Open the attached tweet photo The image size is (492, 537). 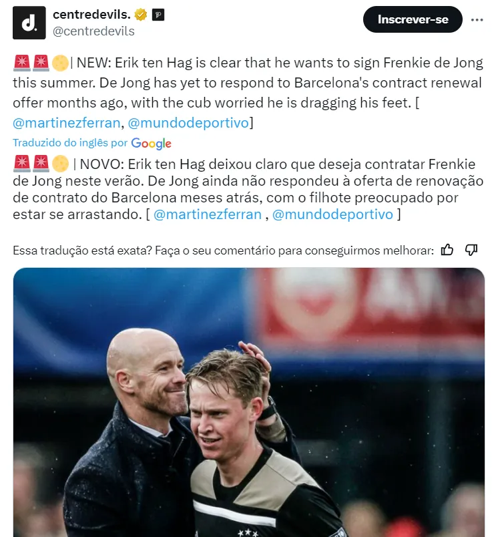(249, 402)
